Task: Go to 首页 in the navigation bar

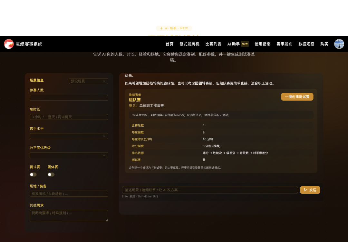Action: 169,44
